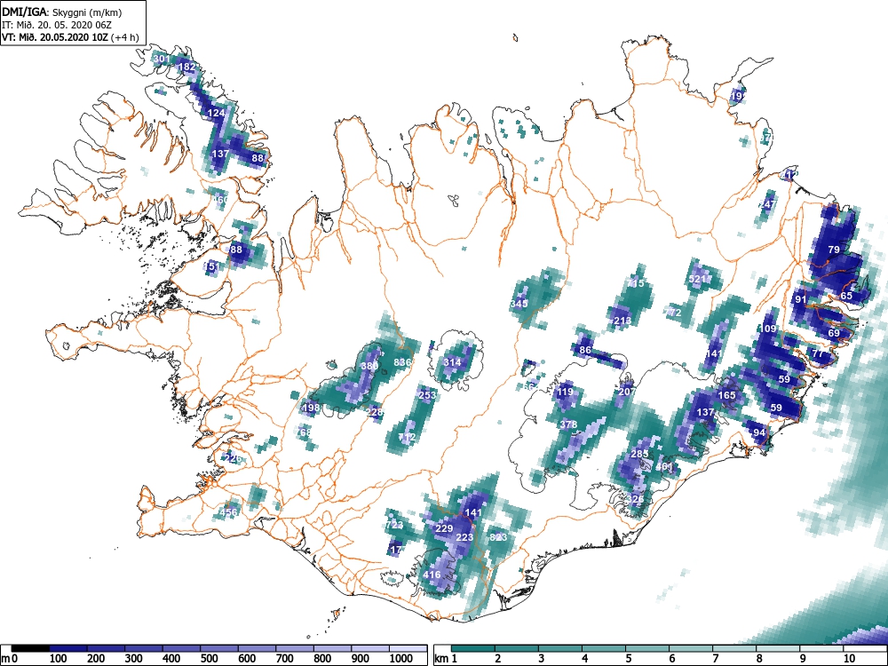The height and width of the screenshot is (666, 888).
Task: Click the '86' visibility label
Action: click(x=585, y=350)
